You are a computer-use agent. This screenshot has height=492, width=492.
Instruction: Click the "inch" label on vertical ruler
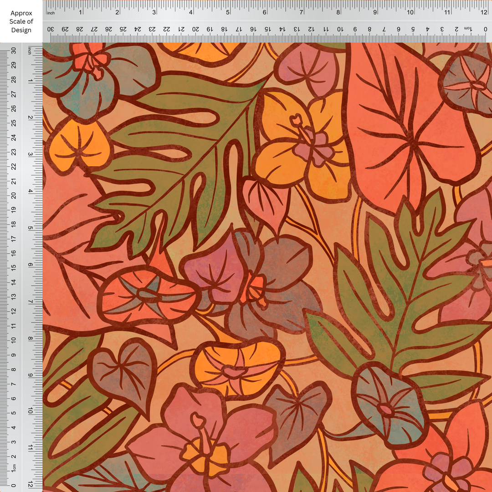click(x=30, y=51)
